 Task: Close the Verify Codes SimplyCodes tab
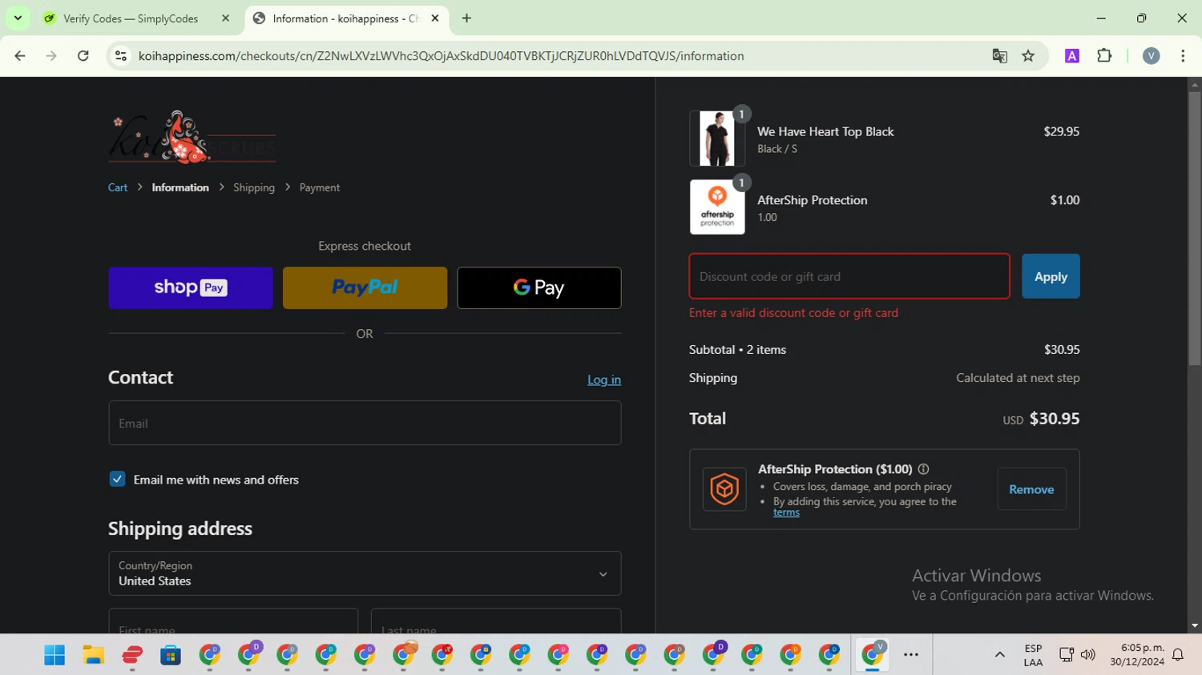click(225, 18)
